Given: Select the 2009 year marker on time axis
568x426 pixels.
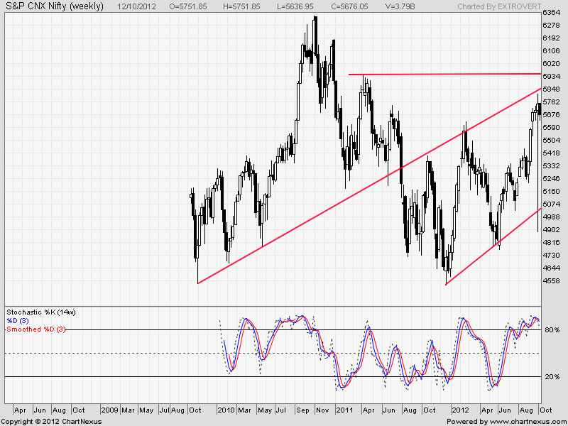Looking at the screenshot, I should [109, 410].
